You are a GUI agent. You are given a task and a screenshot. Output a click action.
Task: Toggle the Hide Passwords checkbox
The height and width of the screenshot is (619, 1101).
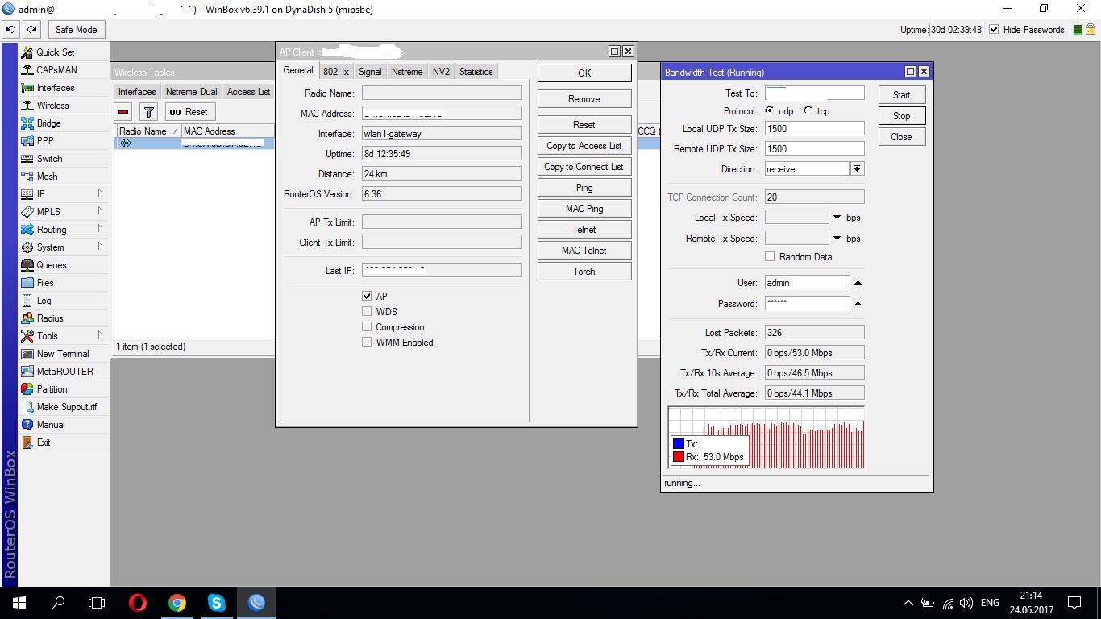994,30
